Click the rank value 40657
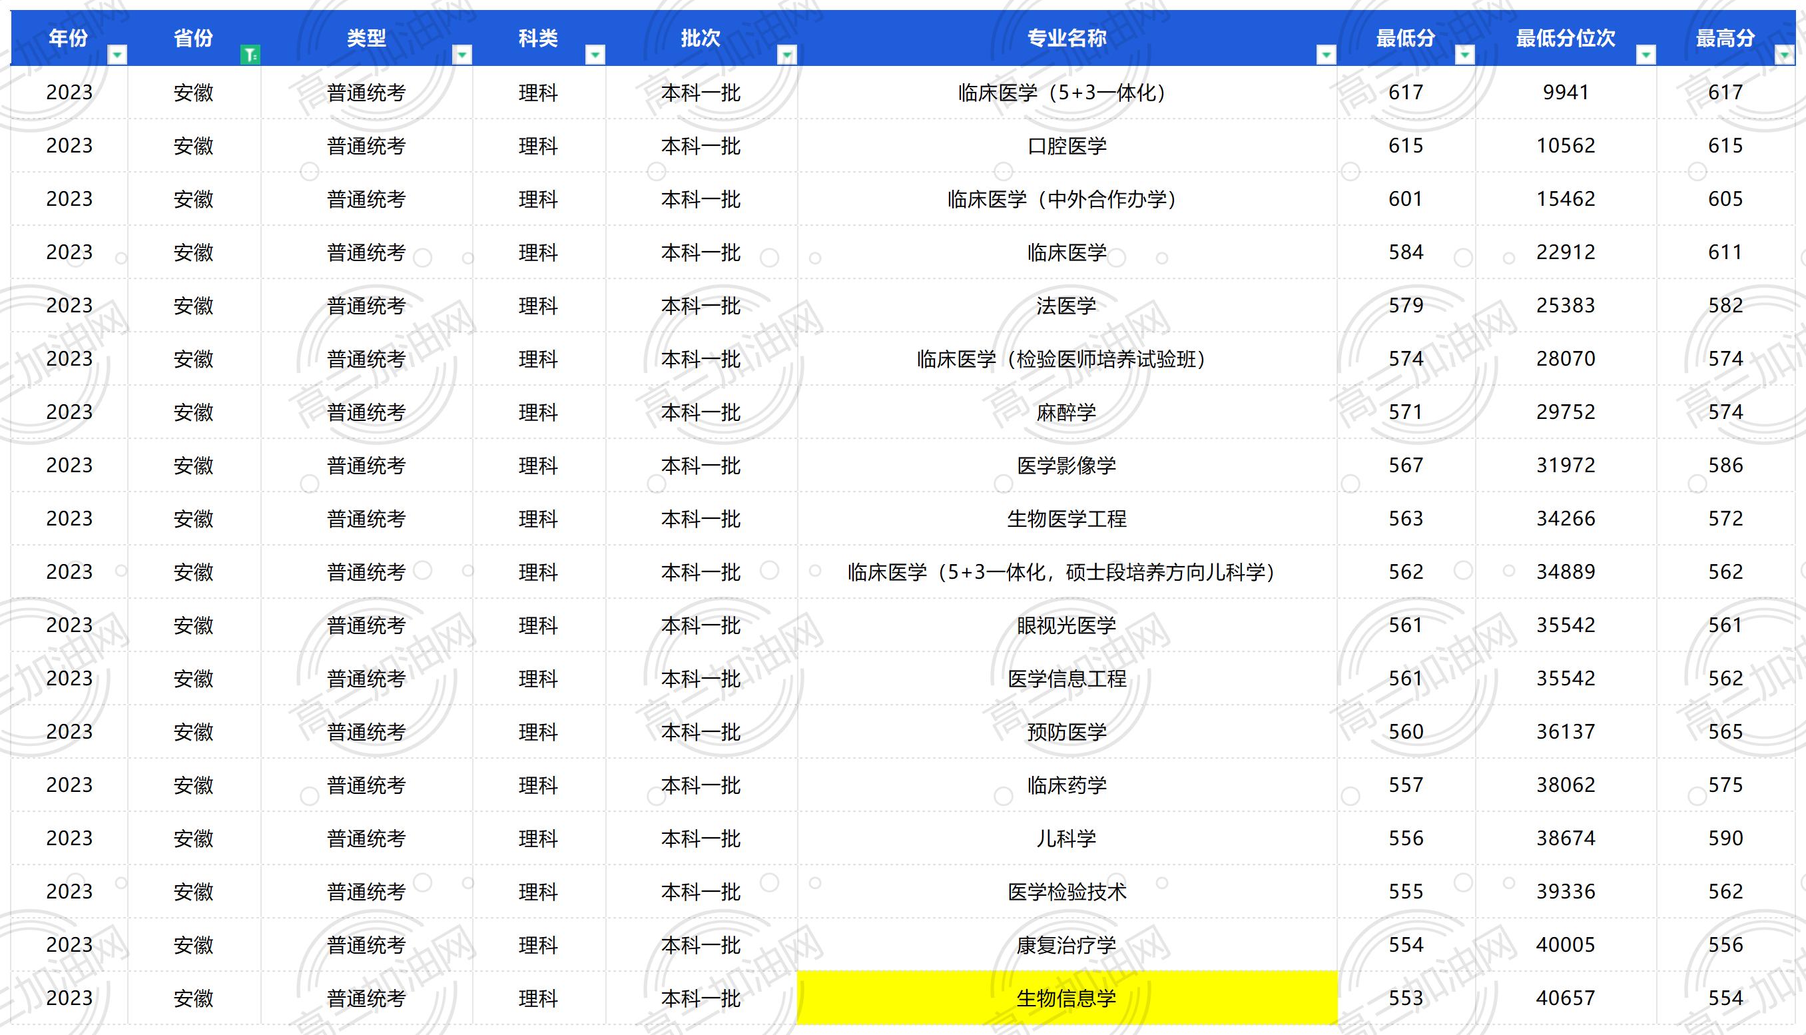The height and width of the screenshot is (1035, 1806). 1566,998
